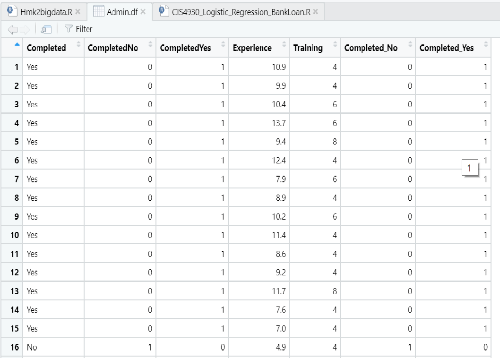Select the Experience value 7.0

pos(281,328)
